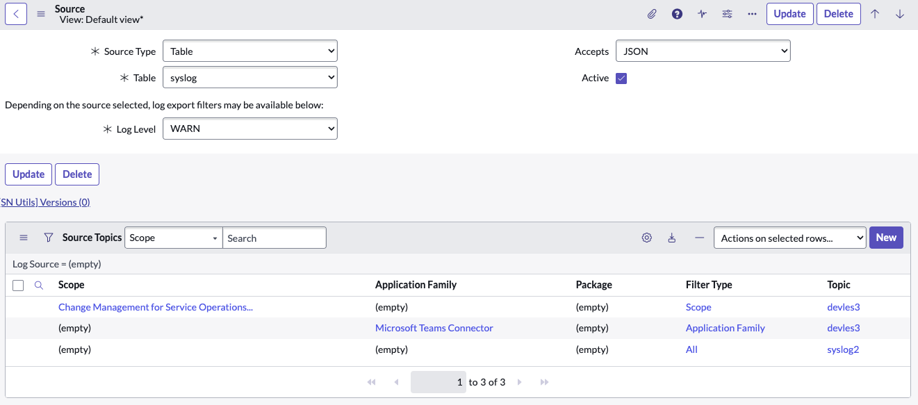
Task: Open the Microsoft Teams Connector link
Action: tap(434, 328)
